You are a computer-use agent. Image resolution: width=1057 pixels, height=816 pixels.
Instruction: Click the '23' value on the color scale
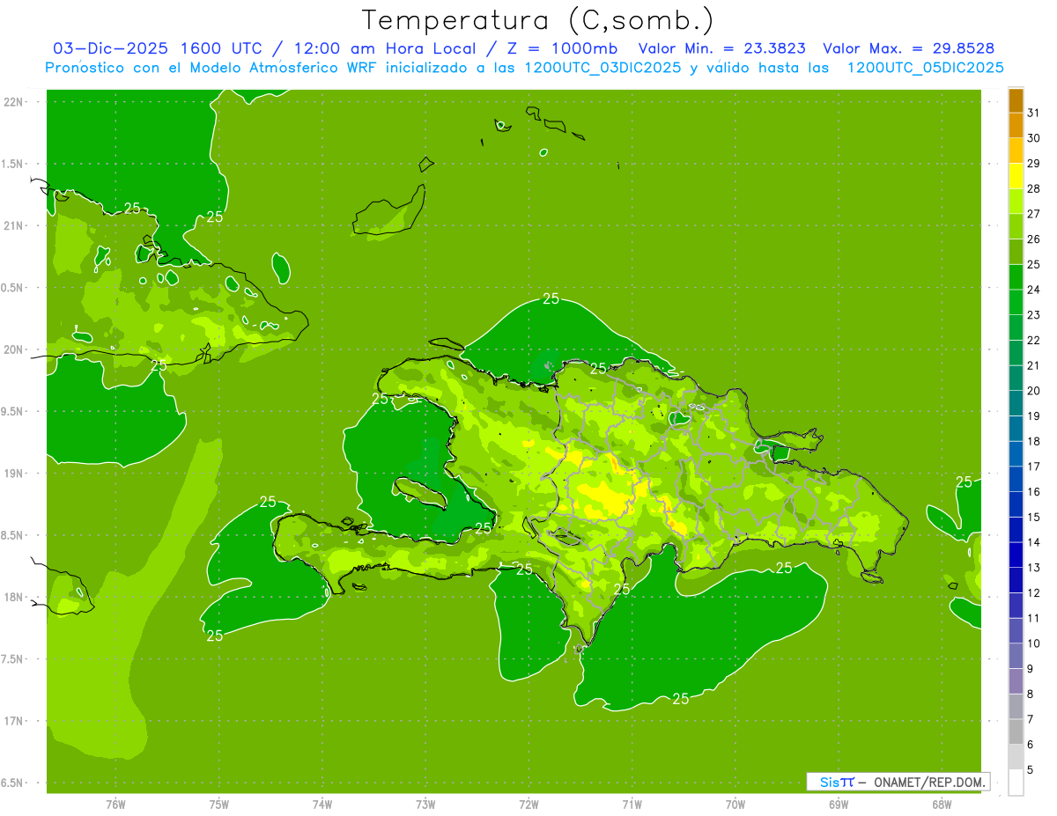pyautogui.click(x=1034, y=315)
